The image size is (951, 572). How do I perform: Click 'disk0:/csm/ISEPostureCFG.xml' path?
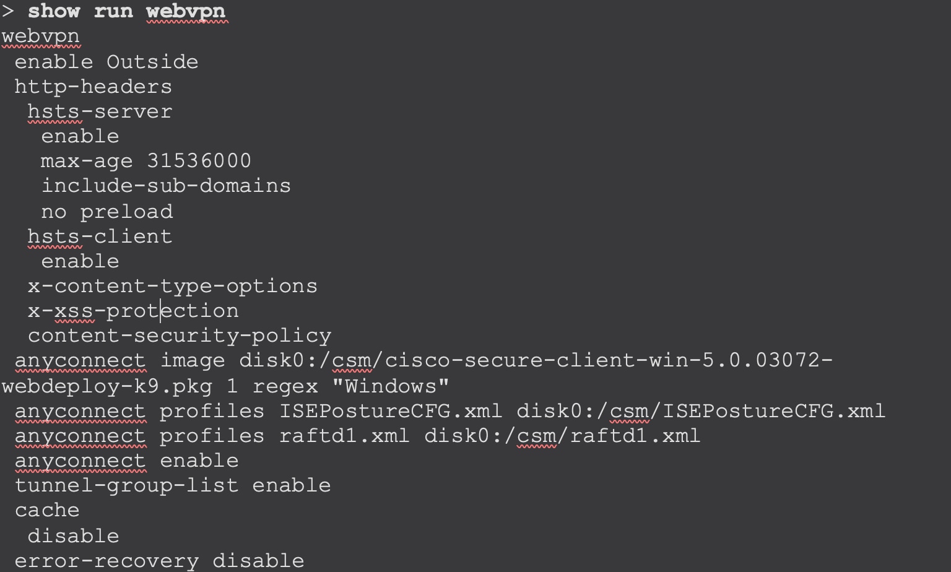point(701,411)
